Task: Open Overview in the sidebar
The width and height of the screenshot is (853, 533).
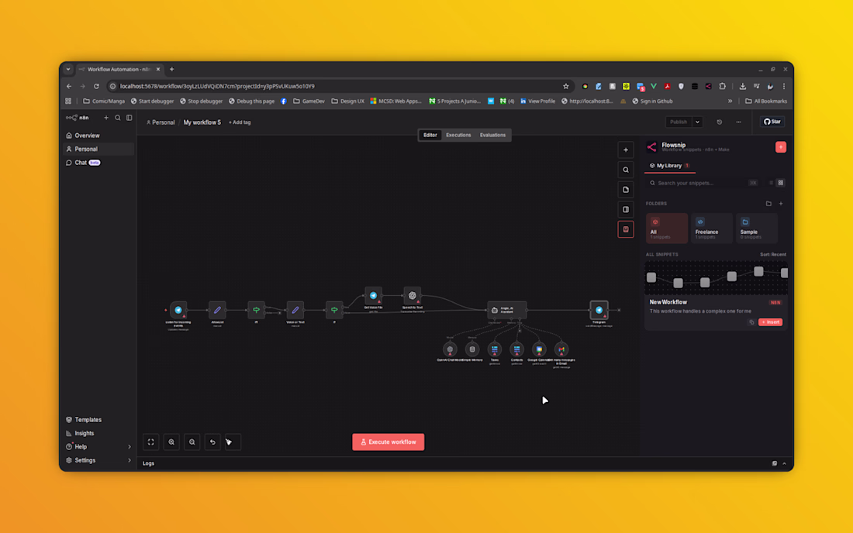Action: (98, 136)
